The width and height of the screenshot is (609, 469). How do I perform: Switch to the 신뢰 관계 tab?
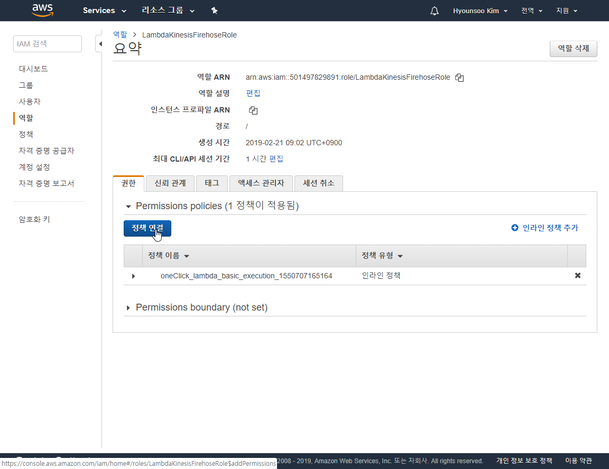coord(170,183)
